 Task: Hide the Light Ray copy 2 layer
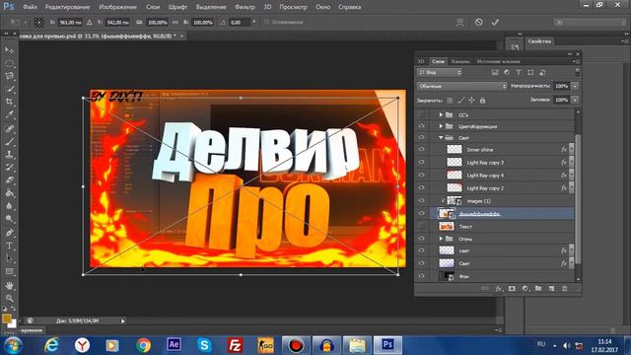point(421,188)
